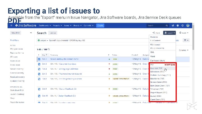Screen dimensions: 202x114
Task: Open the Columns dropdown
Action: (x=183, y=50)
